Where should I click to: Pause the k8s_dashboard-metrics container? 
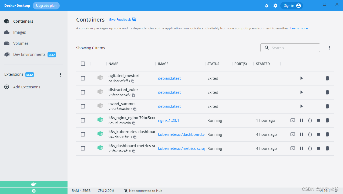click(x=301, y=148)
